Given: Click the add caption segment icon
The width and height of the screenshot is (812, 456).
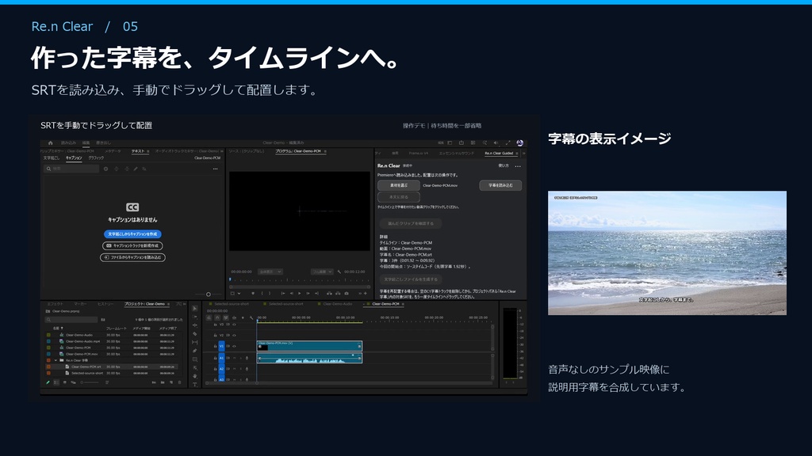Looking at the screenshot, I should [105, 169].
